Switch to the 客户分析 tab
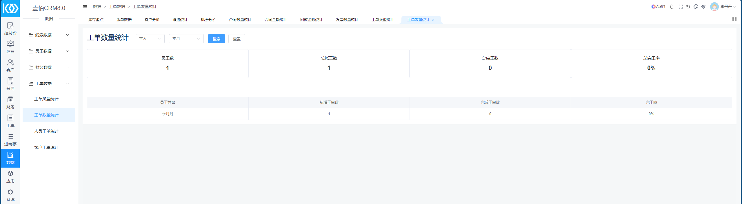 point(152,20)
